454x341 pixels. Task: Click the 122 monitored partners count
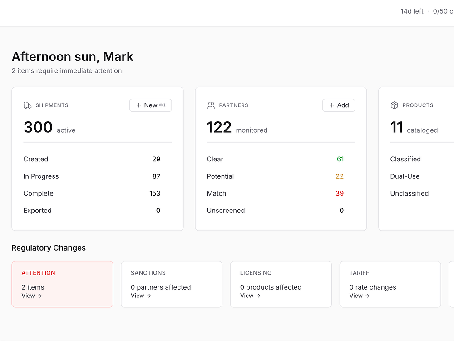237,128
